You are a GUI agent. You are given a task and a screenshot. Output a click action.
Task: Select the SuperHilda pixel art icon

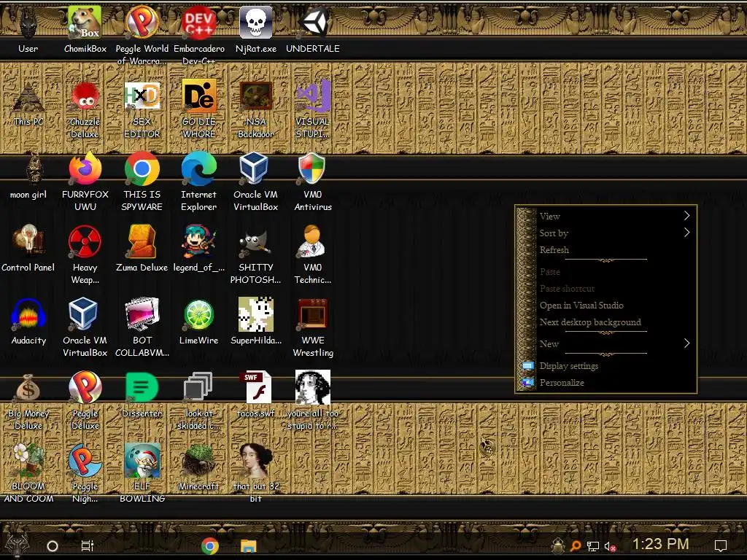coord(256,315)
